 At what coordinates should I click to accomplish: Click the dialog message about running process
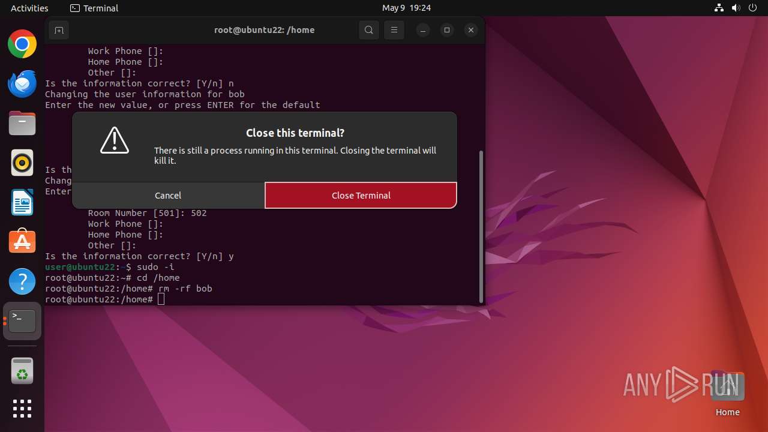tap(295, 155)
